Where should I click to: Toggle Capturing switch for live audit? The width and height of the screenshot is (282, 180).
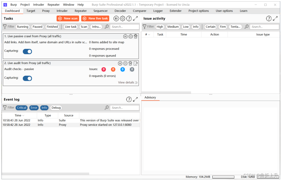point(27,78)
